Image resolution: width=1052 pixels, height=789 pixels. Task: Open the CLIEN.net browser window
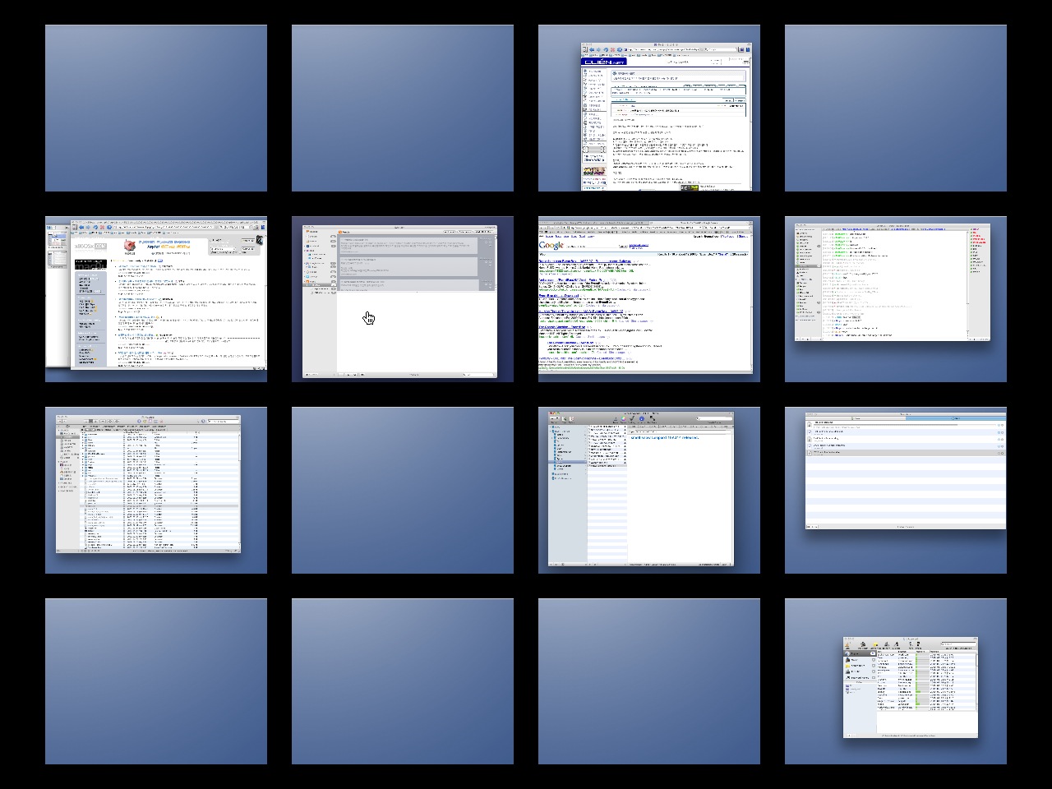(666, 117)
